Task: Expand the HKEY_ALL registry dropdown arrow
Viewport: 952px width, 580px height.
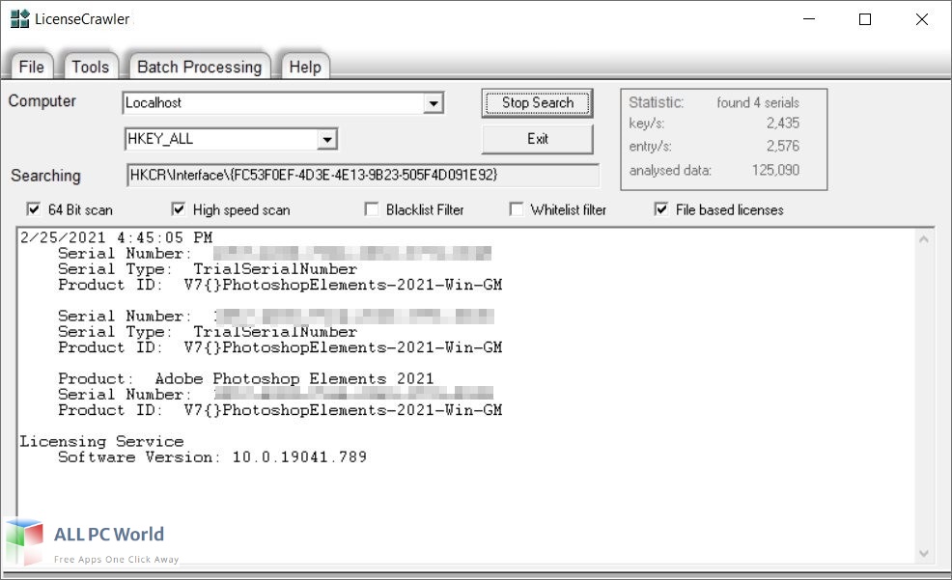Action: 327,140
